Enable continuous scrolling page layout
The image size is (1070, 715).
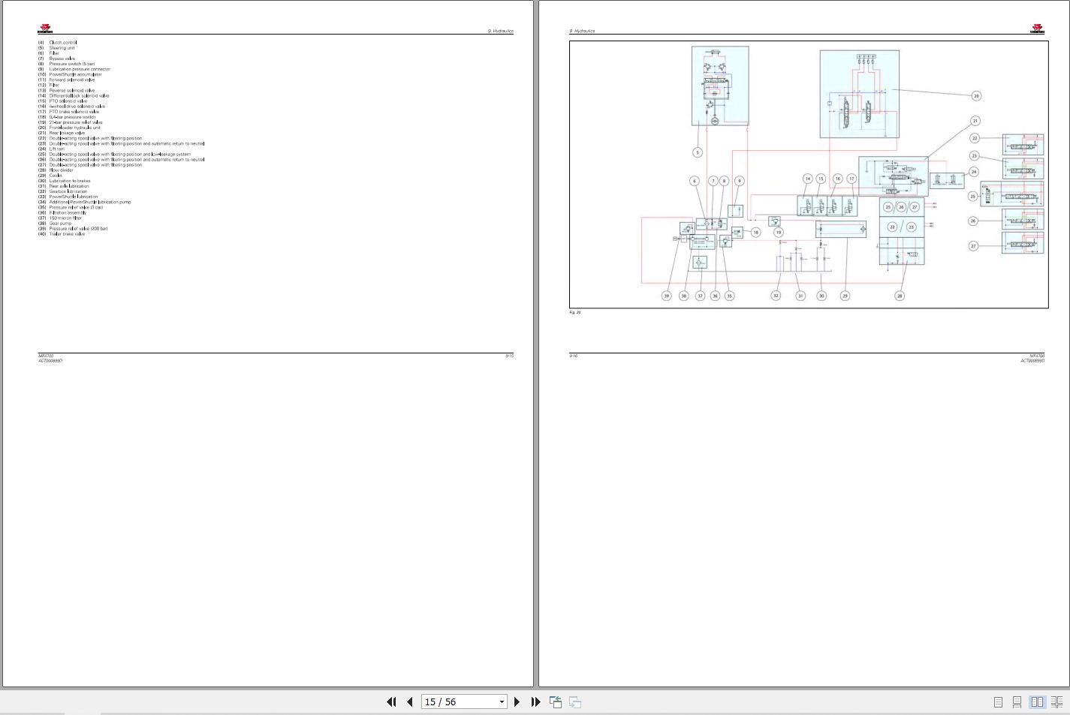tap(1017, 701)
